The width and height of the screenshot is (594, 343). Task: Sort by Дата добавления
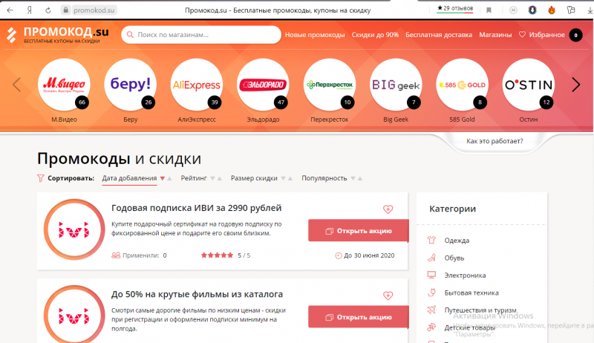(x=129, y=178)
